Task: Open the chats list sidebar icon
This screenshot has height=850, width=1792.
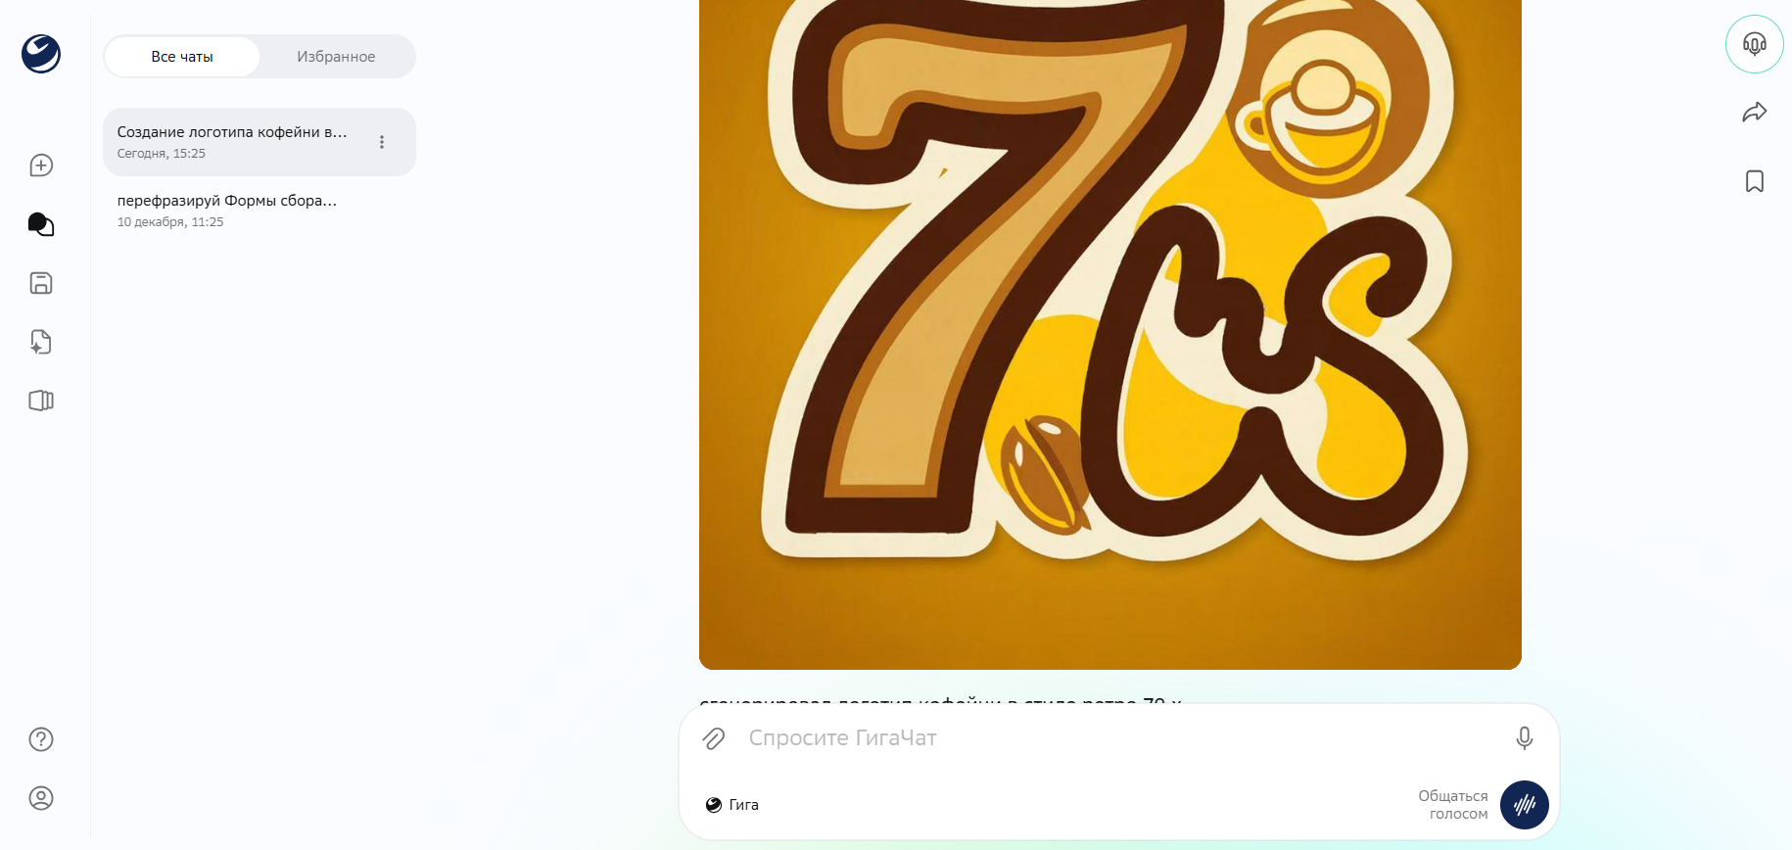Action: point(41,224)
